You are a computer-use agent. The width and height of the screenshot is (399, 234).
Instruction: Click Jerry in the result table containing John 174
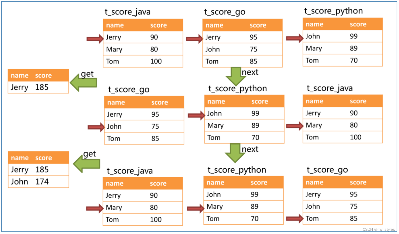(20, 170)
